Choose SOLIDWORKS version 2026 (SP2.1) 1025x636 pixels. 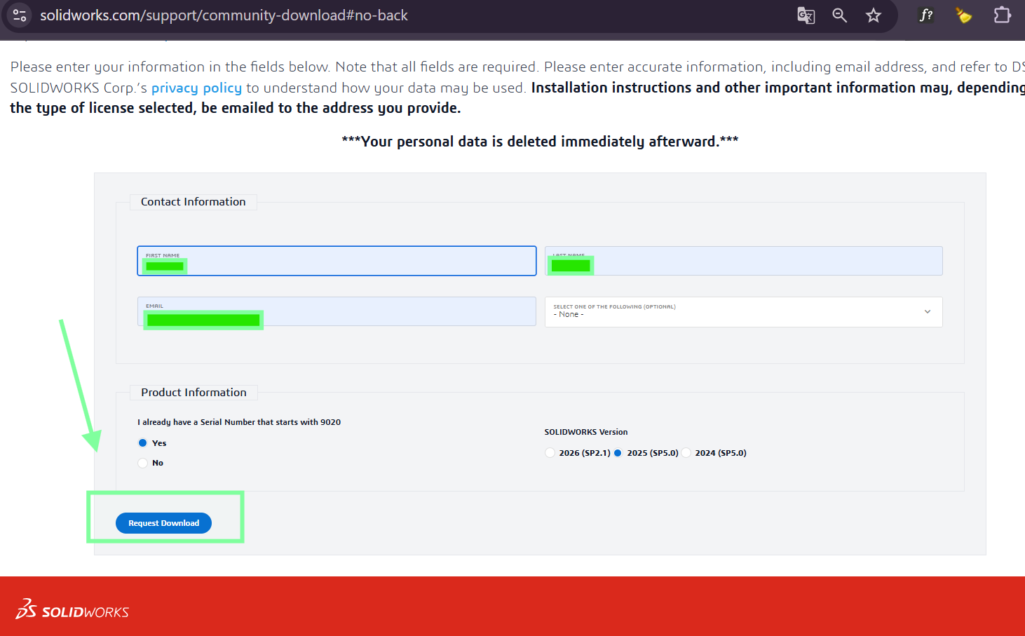[550, 453]
